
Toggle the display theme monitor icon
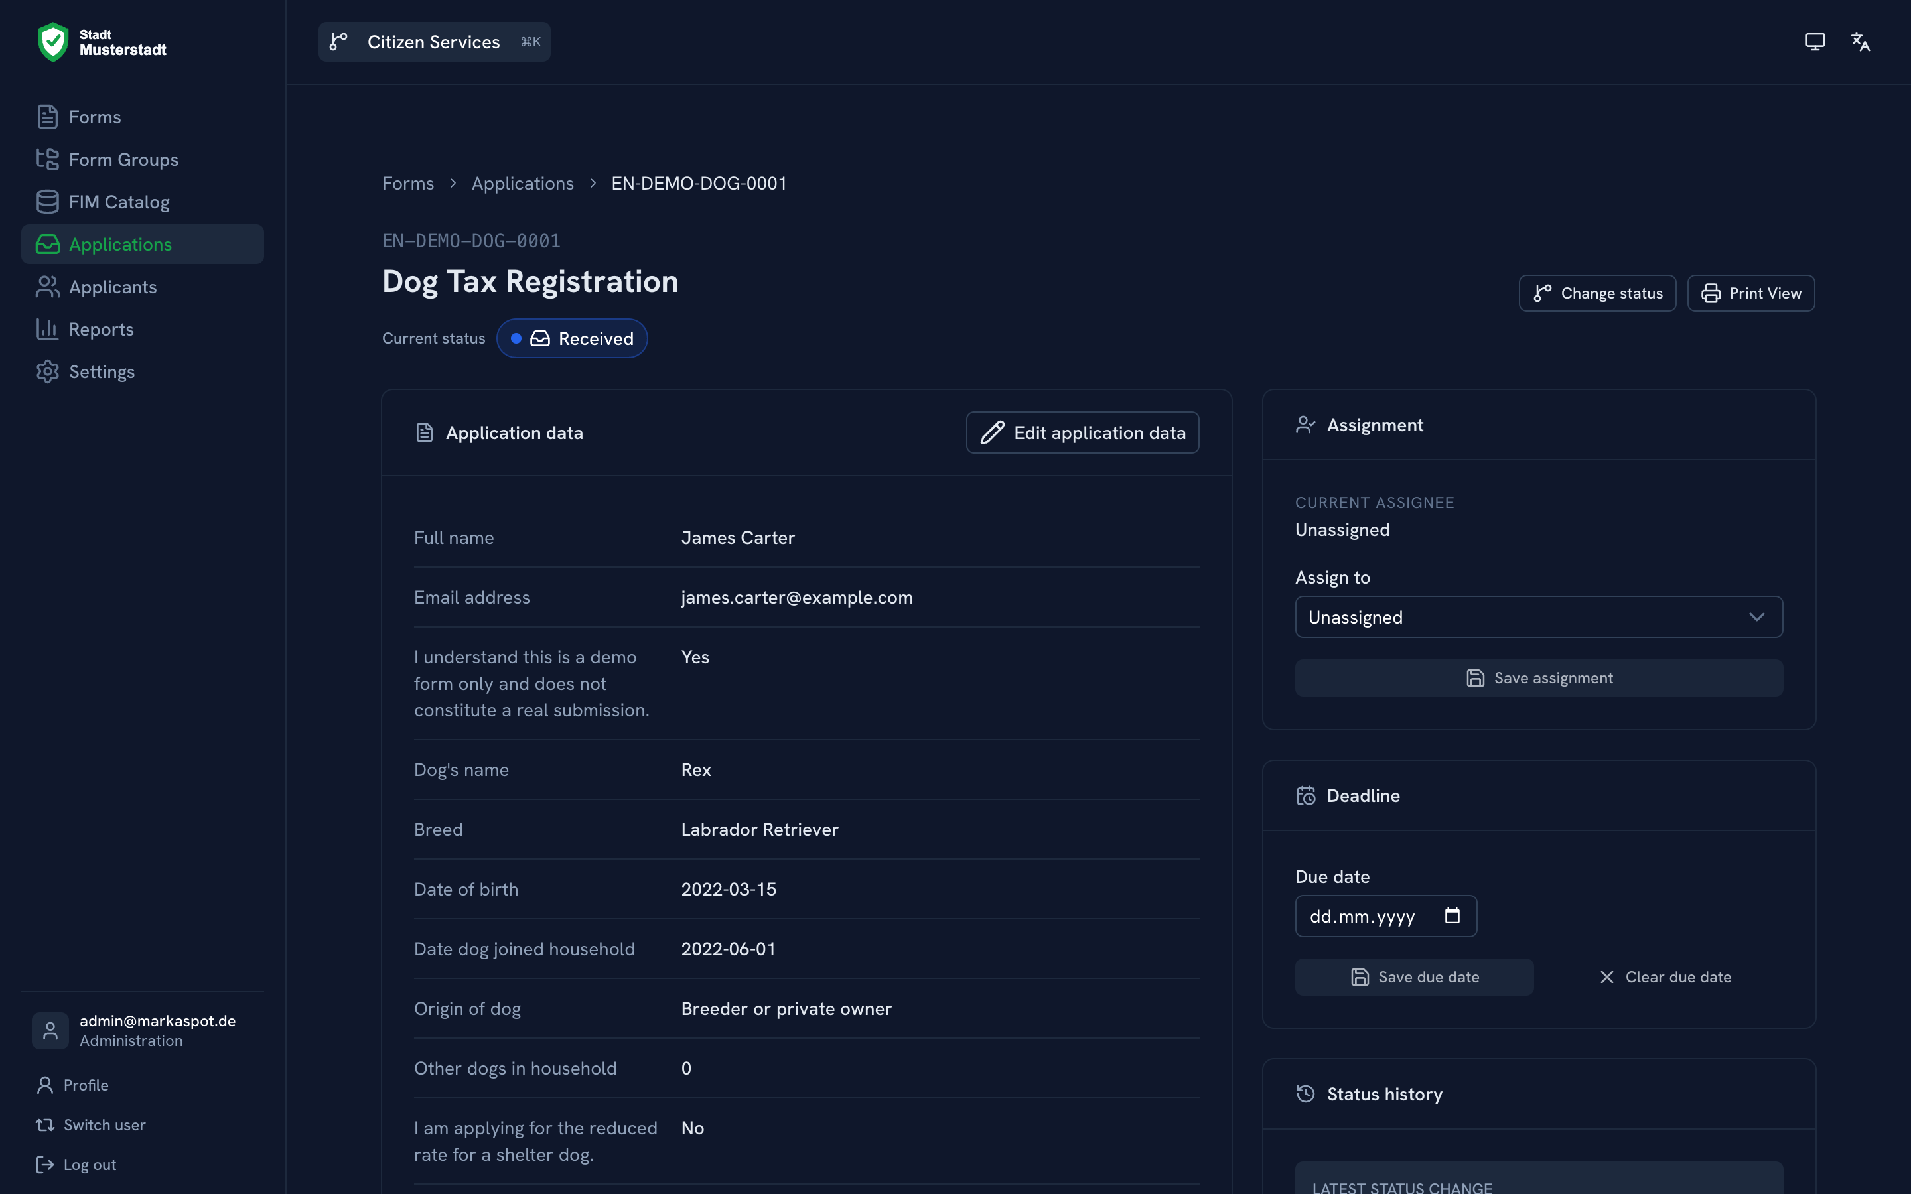[1815, 42]
